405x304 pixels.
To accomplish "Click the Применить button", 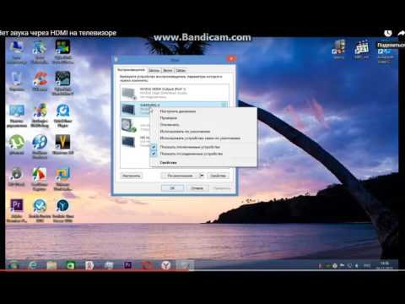I will [222, 188].
